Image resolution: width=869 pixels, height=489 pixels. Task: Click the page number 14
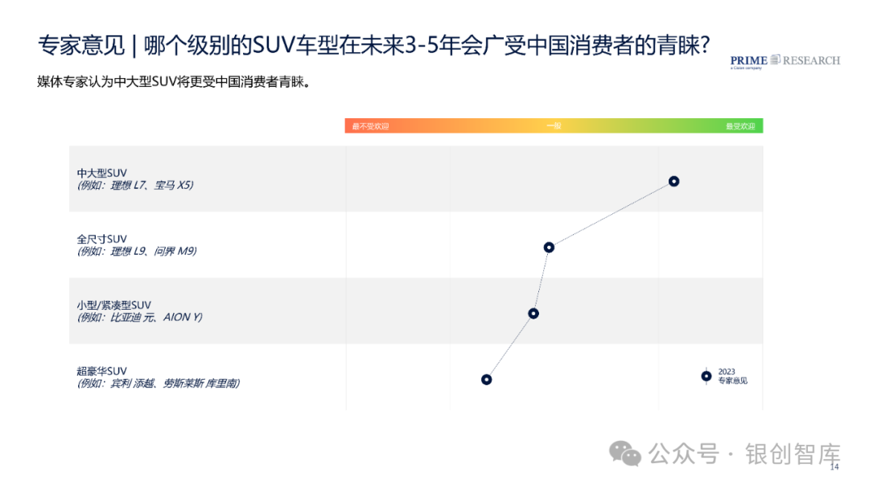pos(834,466)
